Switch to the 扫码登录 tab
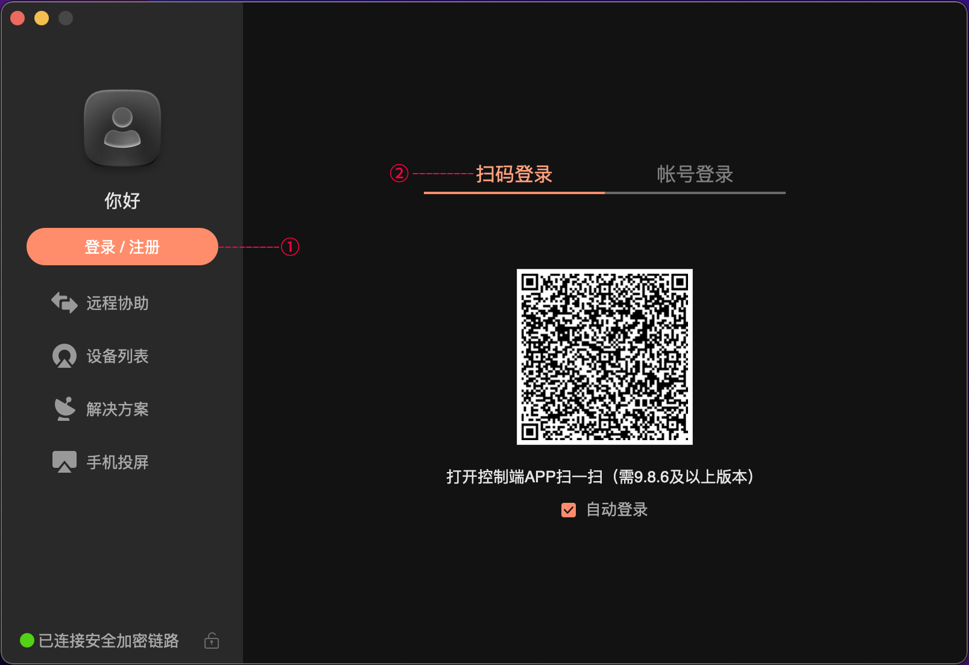Viewport: 969px width, 665px height. click(x=514, y=175)
